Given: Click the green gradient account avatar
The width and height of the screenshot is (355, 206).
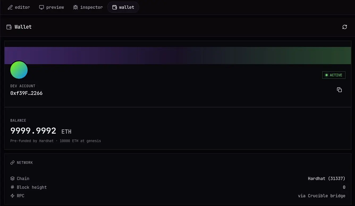Looking at the screenshot, I should (x=19, y=70).
